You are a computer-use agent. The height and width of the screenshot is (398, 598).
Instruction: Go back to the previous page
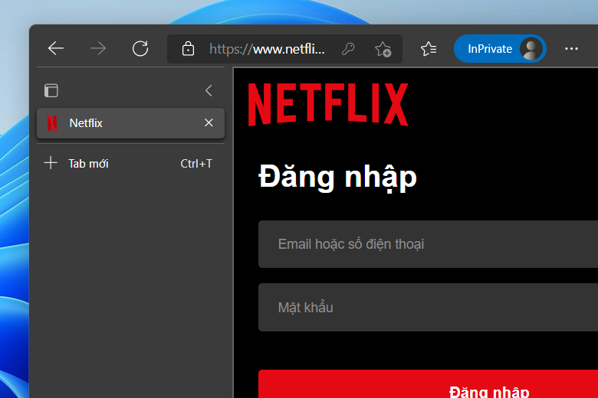coord(56,48)
